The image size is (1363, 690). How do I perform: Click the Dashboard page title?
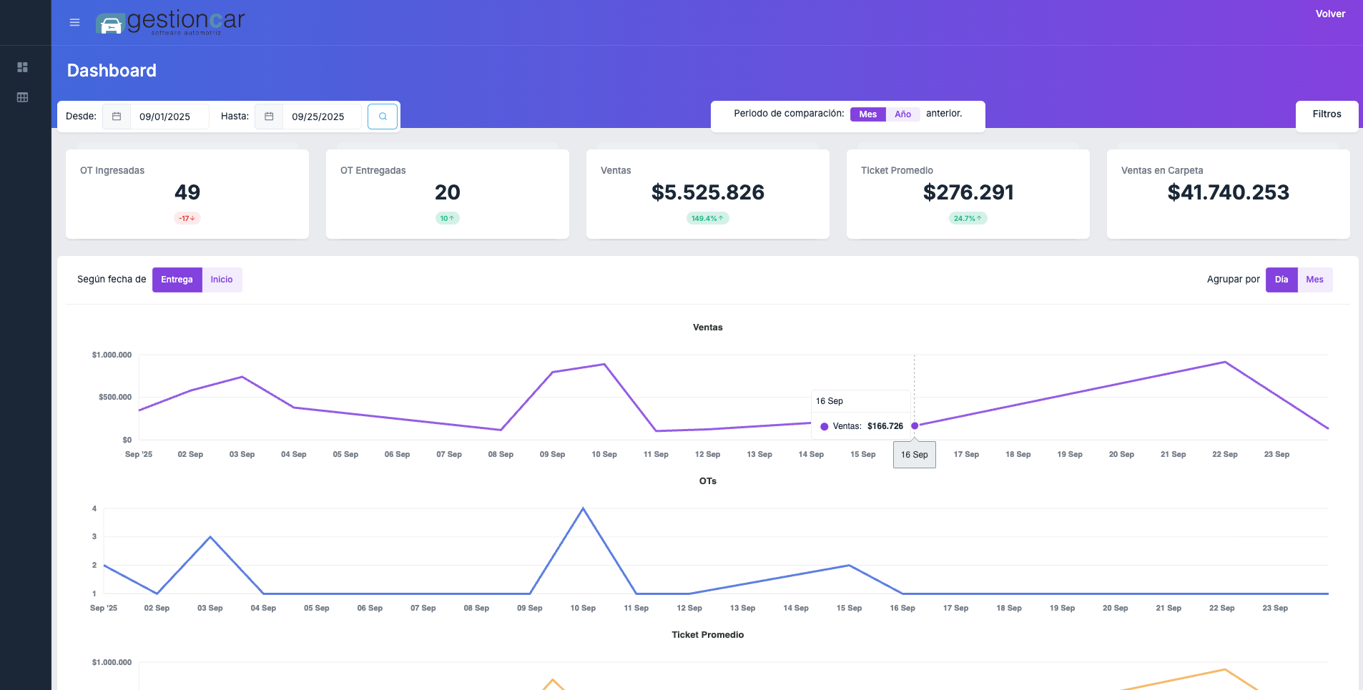coord(112,70)
